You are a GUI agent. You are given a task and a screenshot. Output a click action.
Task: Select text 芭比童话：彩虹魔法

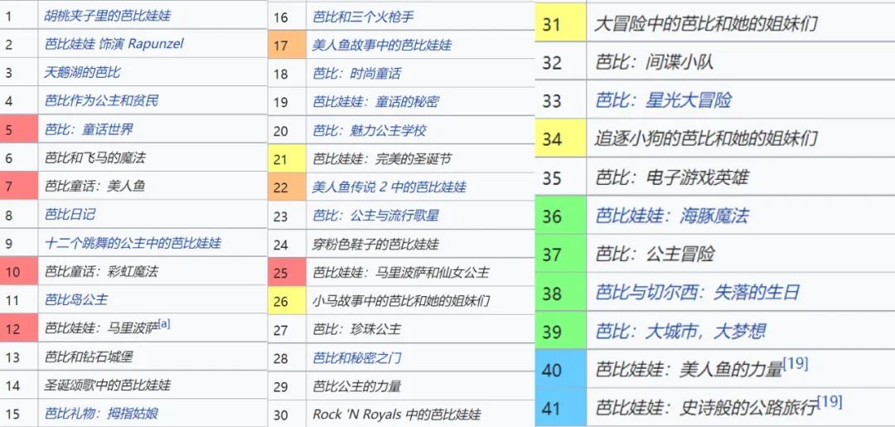(101, 272)
